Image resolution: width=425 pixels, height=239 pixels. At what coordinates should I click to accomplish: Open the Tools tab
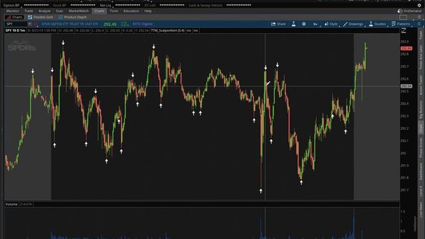coord(114,11)
